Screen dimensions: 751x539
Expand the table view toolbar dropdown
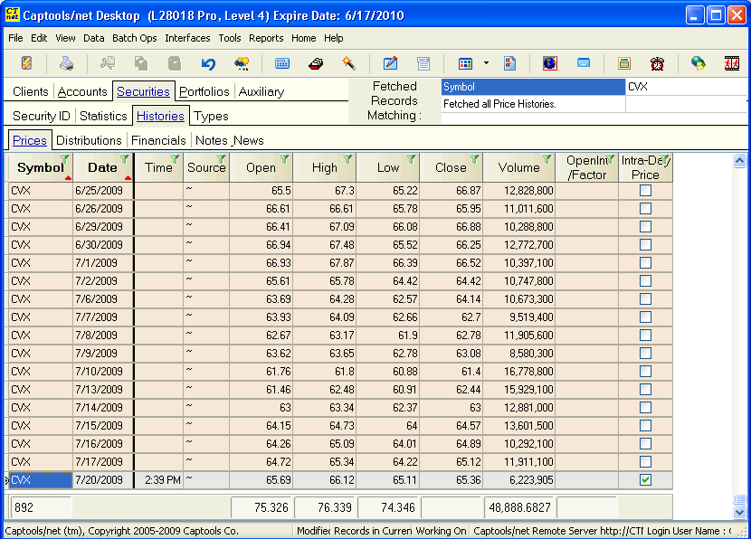coord(485,63)
